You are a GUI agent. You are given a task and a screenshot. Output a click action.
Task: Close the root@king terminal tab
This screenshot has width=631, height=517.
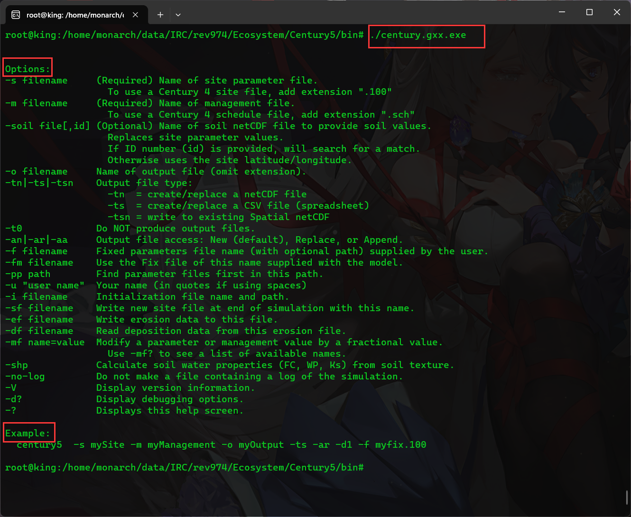pyautogui.click(x=135, y=15)
